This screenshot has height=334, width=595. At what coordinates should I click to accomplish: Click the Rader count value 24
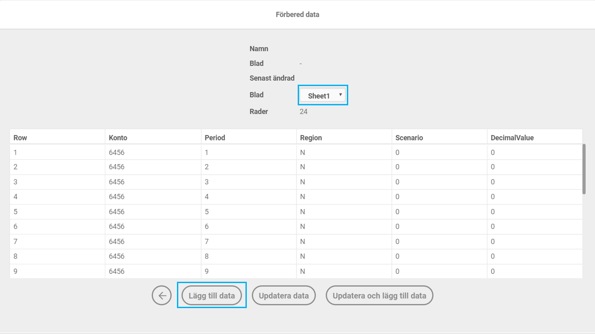coord(303,111)
